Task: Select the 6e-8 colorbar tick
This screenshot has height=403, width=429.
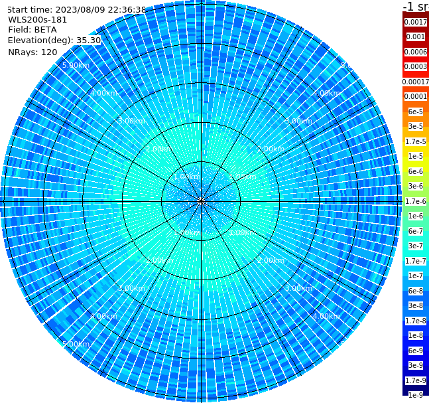Action: click(416, 291)
